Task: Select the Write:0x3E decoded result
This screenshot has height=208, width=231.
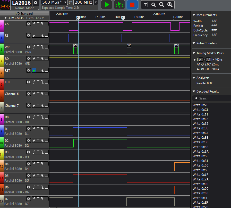Action: click(200, 128)
